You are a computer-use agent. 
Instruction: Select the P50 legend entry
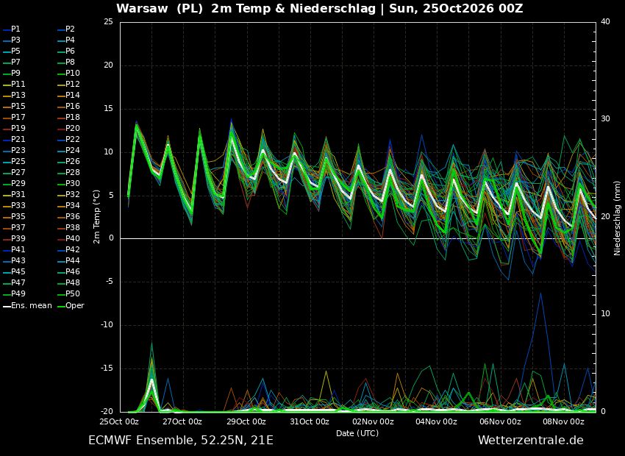pos(68,293)
